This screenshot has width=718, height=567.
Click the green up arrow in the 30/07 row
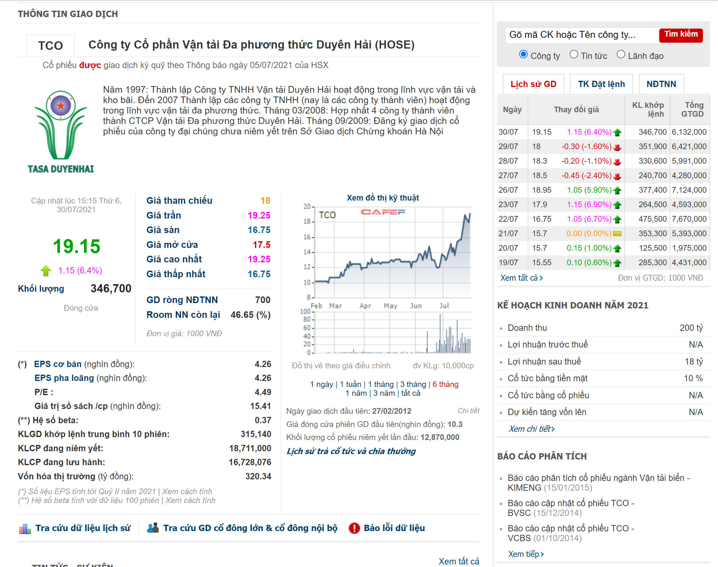(617, 132)
